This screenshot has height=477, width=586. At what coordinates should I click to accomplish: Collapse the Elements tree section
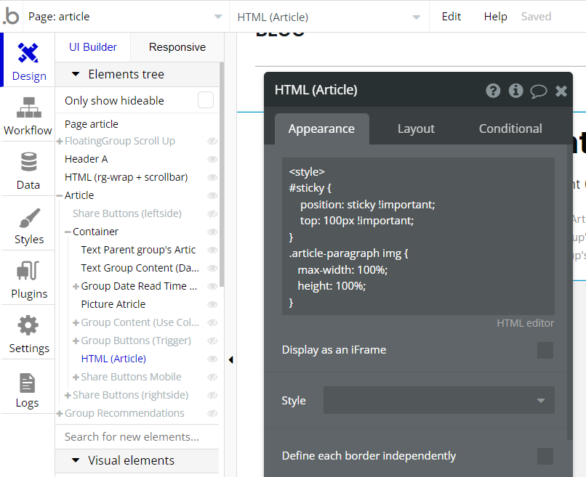point(76,74)
